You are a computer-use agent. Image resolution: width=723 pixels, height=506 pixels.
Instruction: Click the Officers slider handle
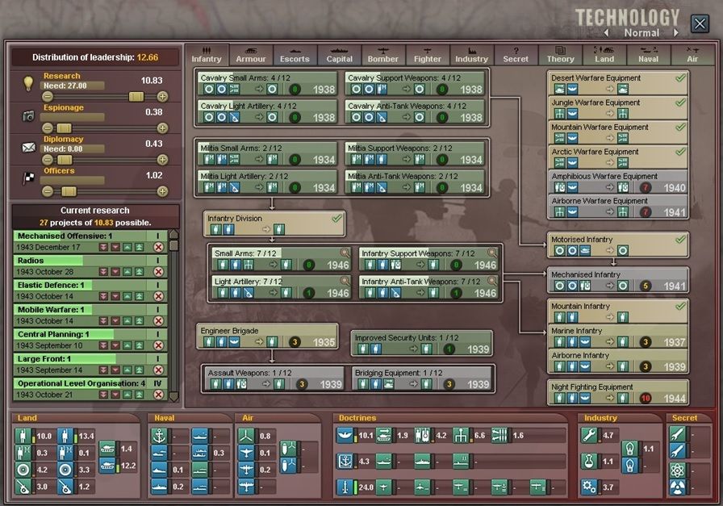click(x=69, y=191)
